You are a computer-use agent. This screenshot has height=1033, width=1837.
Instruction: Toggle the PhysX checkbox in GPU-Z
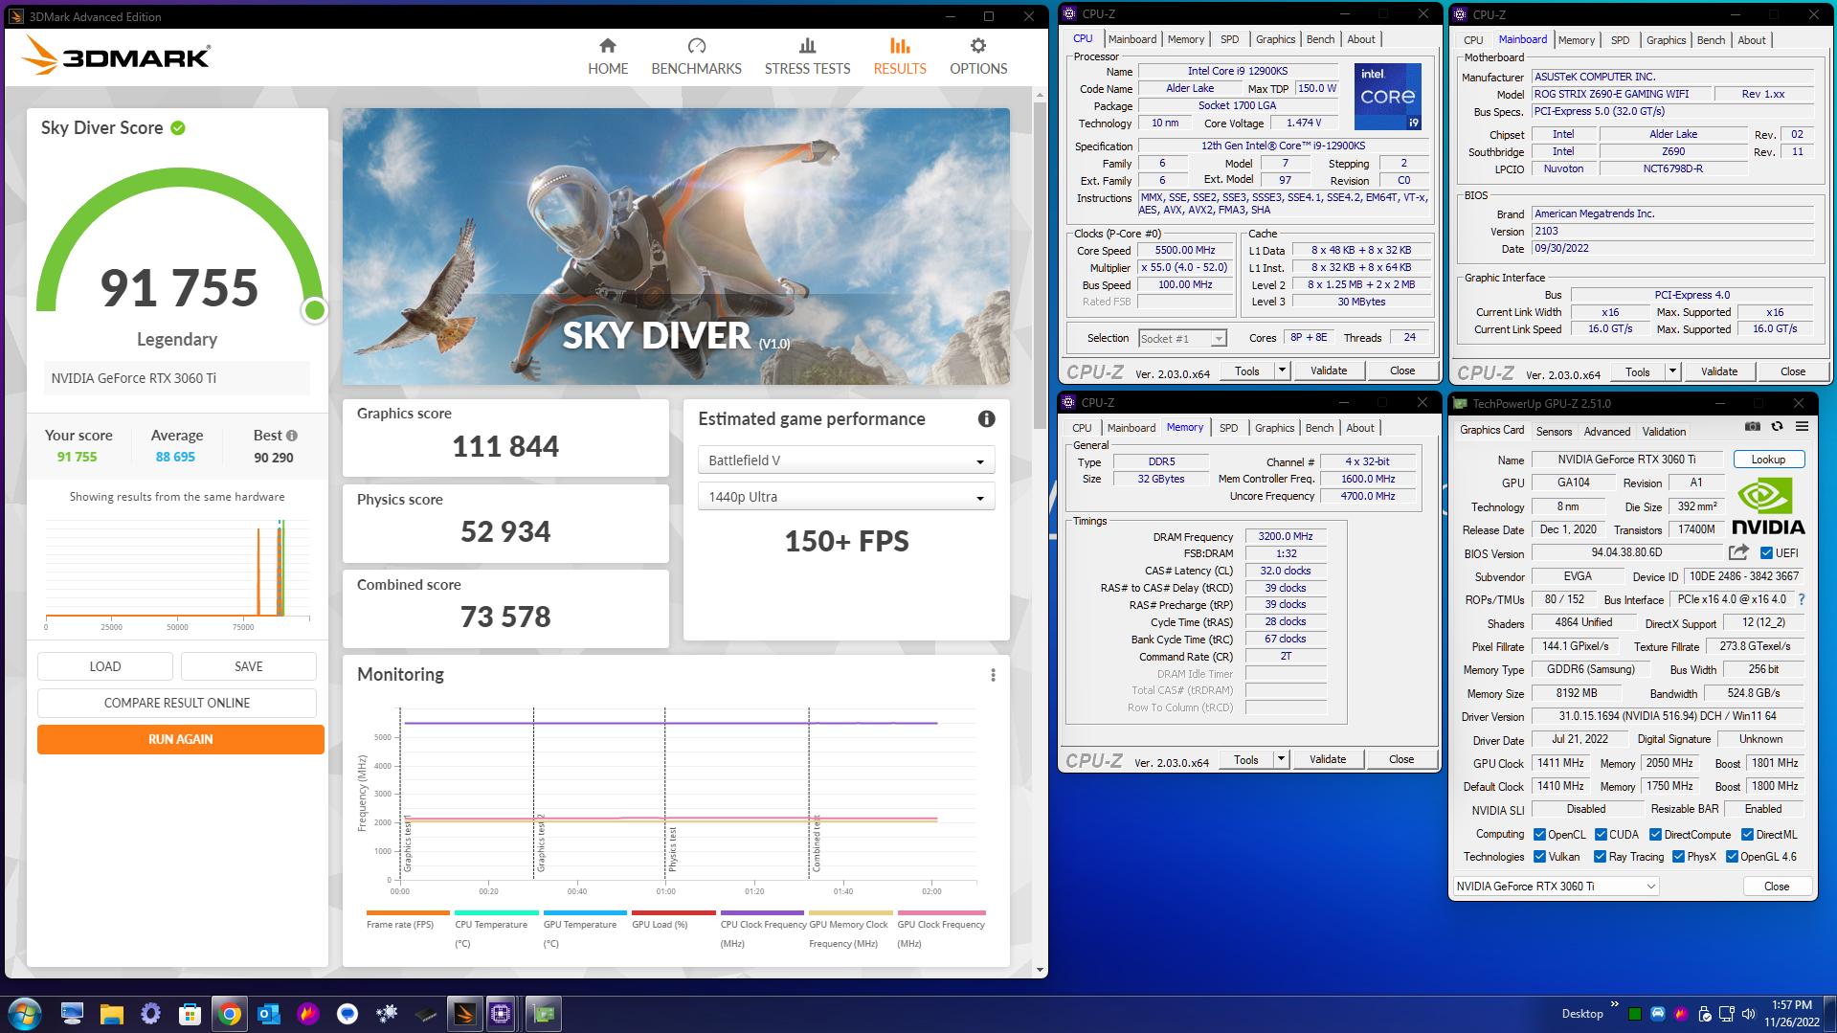coord(1678,857)
